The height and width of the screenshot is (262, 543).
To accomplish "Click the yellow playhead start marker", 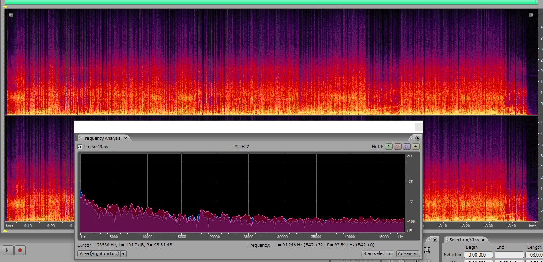I will coord(5,7).
